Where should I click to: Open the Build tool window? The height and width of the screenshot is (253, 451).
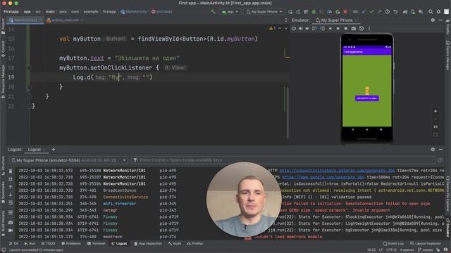coord(175,244)
